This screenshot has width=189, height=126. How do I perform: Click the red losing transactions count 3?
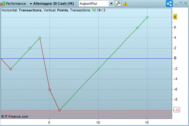(x=104, y=10)
